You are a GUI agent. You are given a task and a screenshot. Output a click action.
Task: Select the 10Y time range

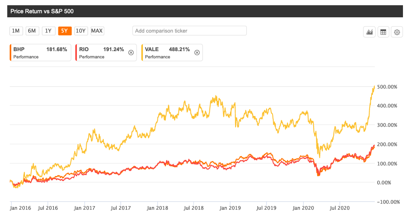tap(81, 31)
